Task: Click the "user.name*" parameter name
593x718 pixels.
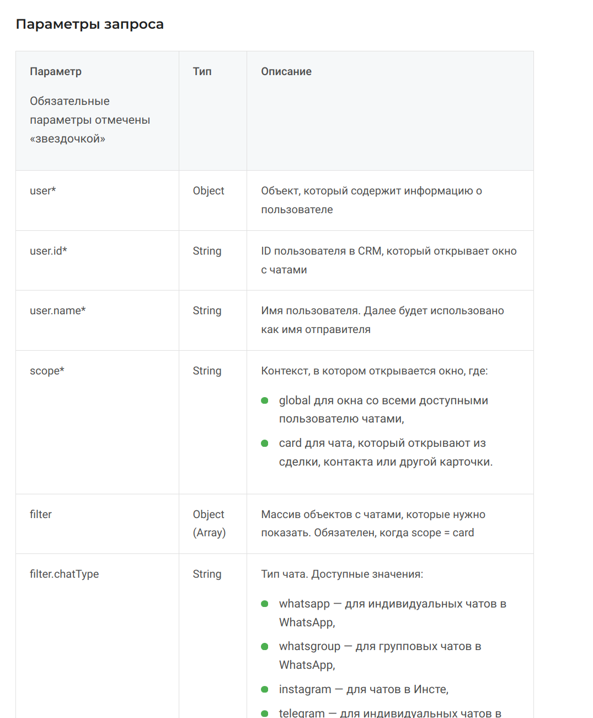Action: [x=58, y=310]
